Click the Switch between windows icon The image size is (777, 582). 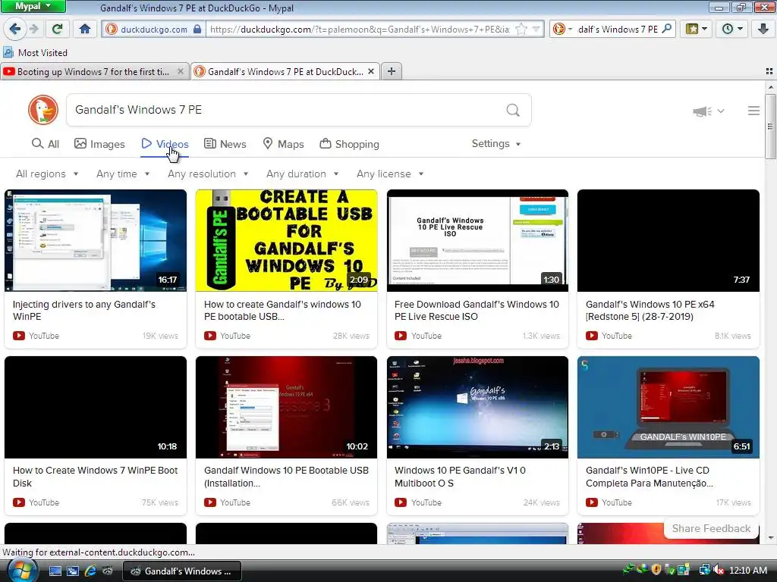click(x=73, y=571)
